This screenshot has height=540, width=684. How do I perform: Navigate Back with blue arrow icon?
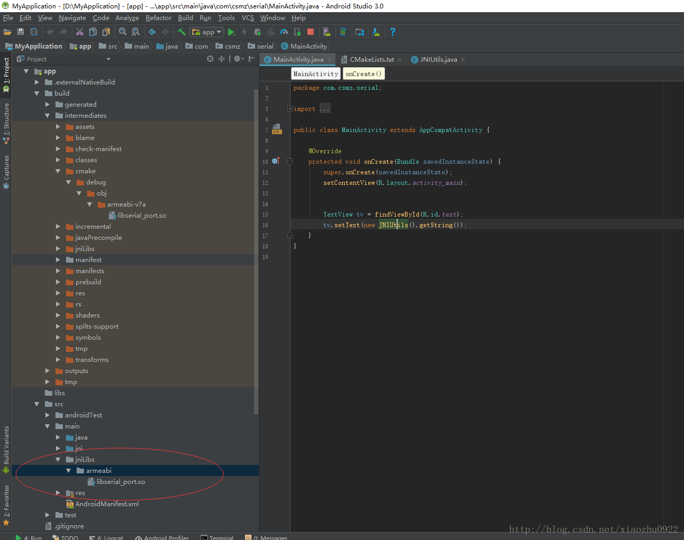coord(152,32)
